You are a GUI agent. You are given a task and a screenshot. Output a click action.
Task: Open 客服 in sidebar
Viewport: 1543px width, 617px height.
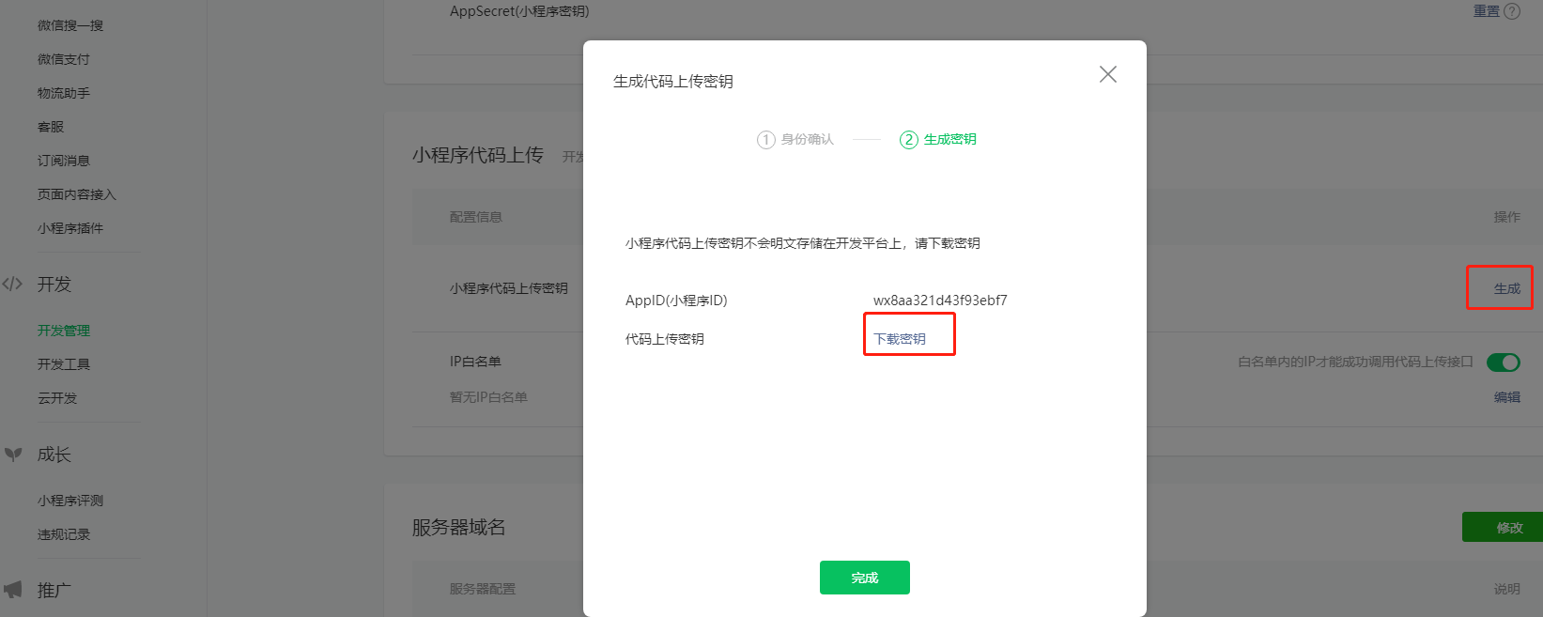pos(51,127)
